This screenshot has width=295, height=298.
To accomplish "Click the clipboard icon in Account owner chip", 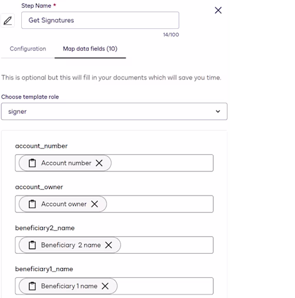I will pyautogui.click(x=32, y=204).
